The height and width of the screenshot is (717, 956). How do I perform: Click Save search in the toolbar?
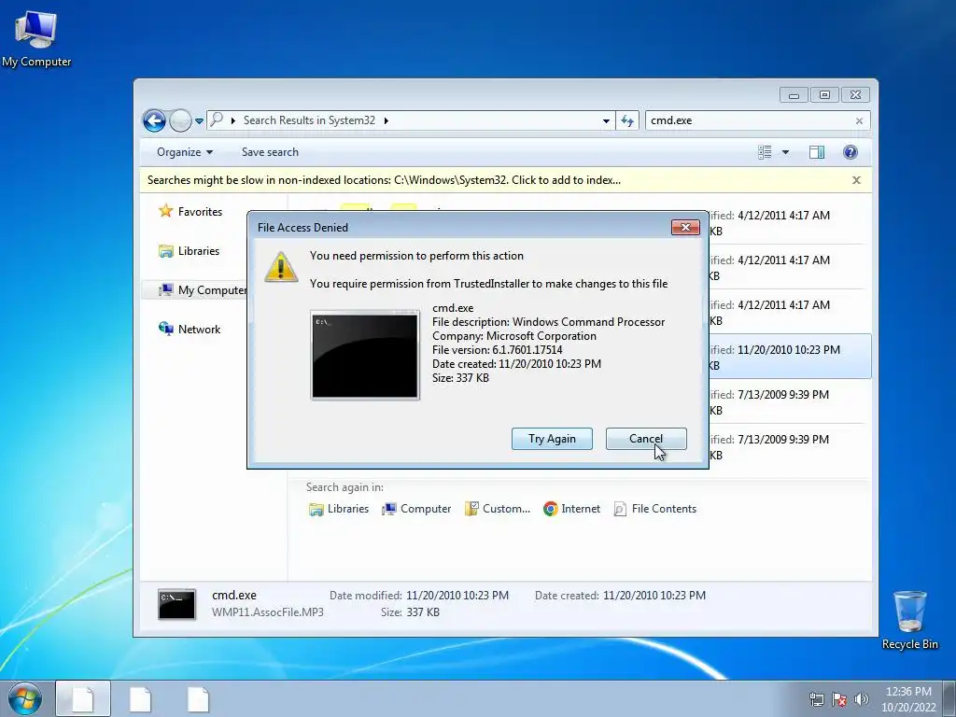[270, 152]
